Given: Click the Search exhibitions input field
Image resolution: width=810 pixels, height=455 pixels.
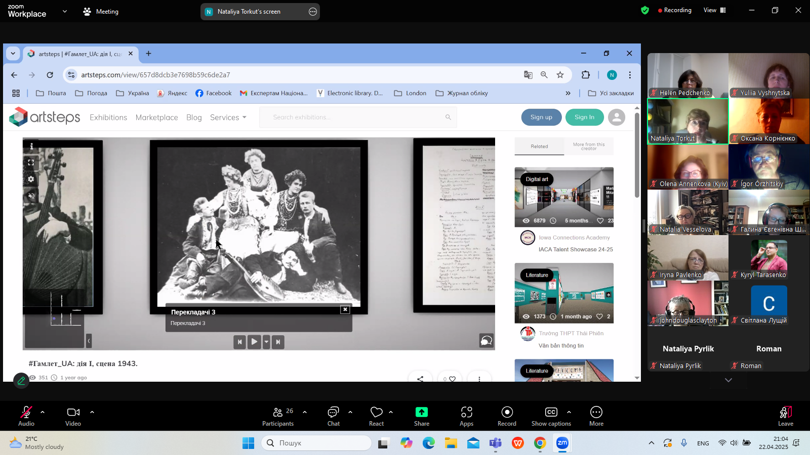Looking at the screenshot, I should [x=354, y=117].
